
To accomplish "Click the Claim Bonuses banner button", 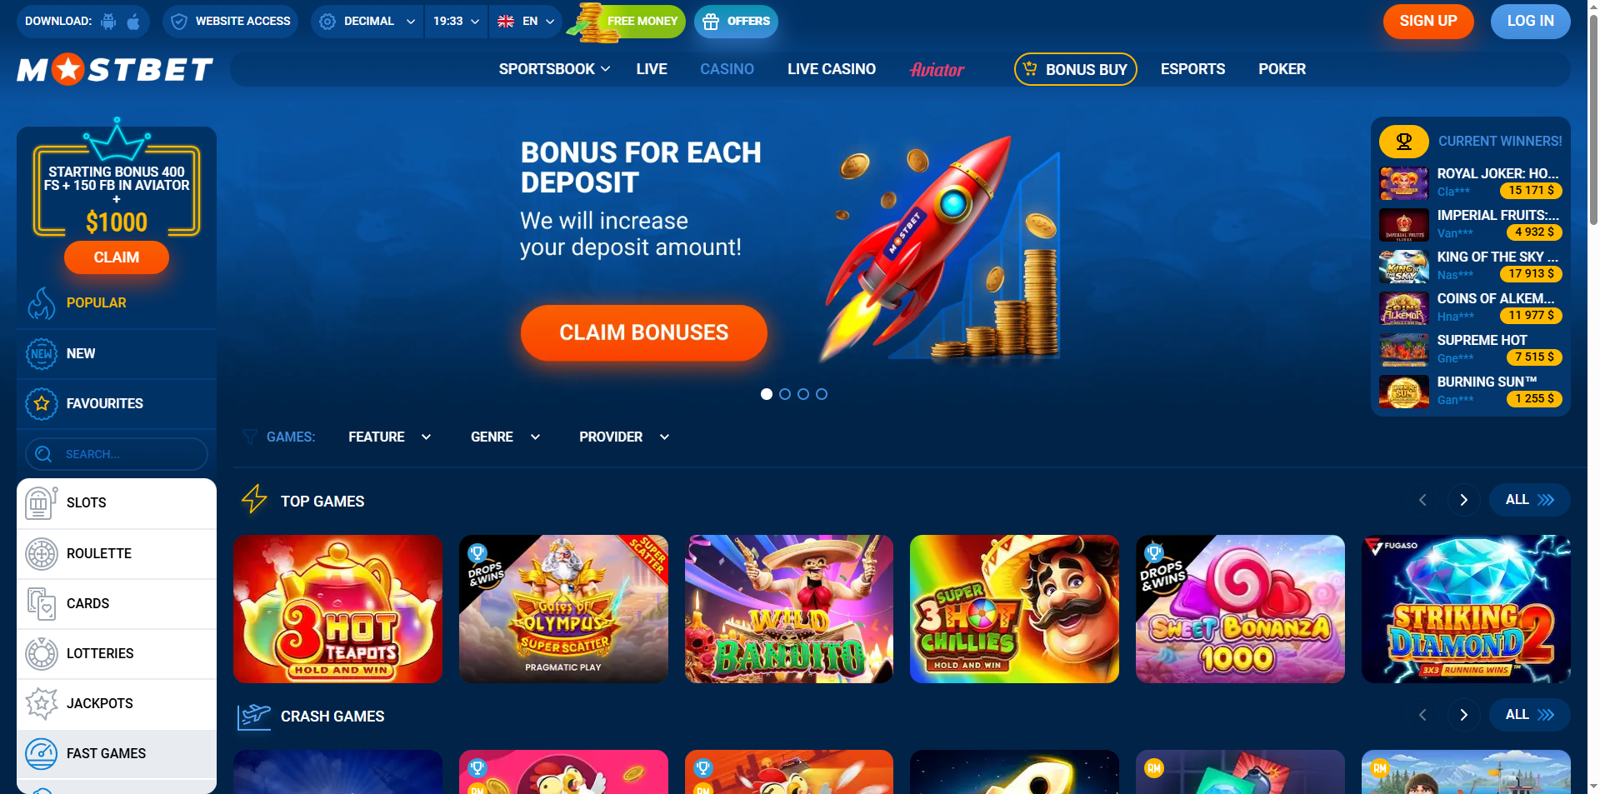I will (643, 333).
